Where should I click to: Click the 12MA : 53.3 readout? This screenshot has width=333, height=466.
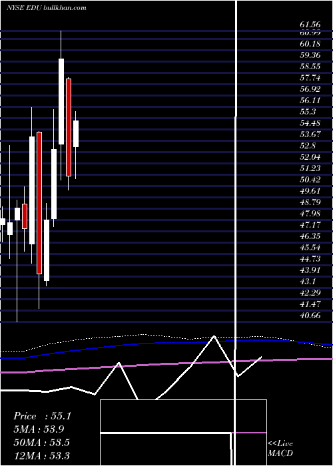41,455
